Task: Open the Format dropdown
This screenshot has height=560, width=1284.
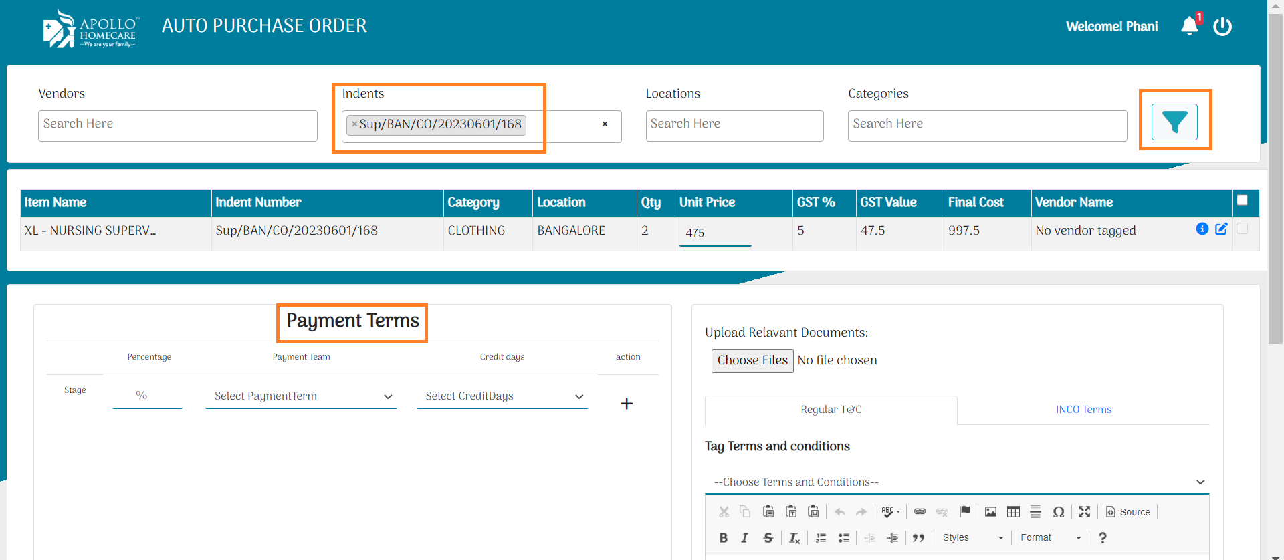Action: [x=1050, y=538]
